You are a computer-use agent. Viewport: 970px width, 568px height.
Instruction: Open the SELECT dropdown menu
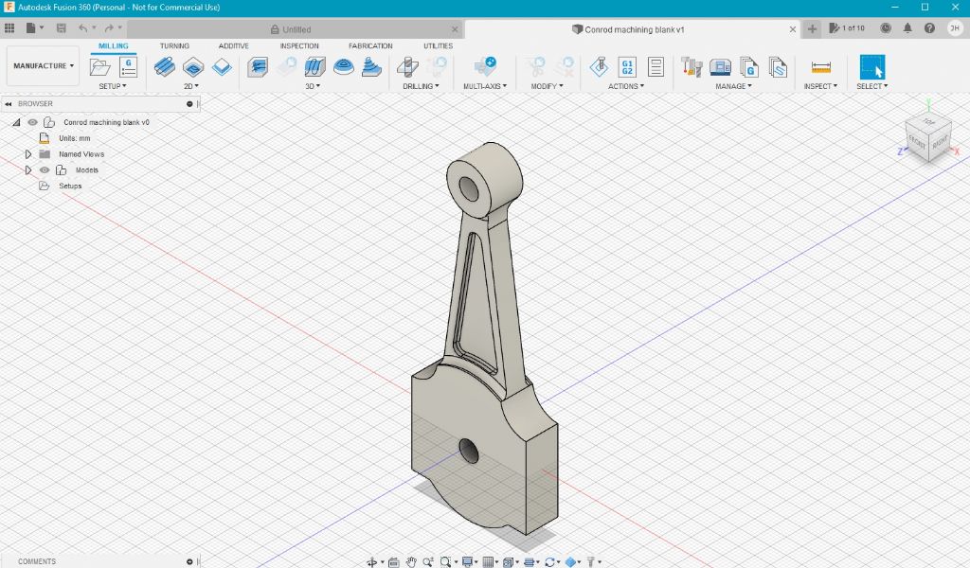(x=871, y=86)
